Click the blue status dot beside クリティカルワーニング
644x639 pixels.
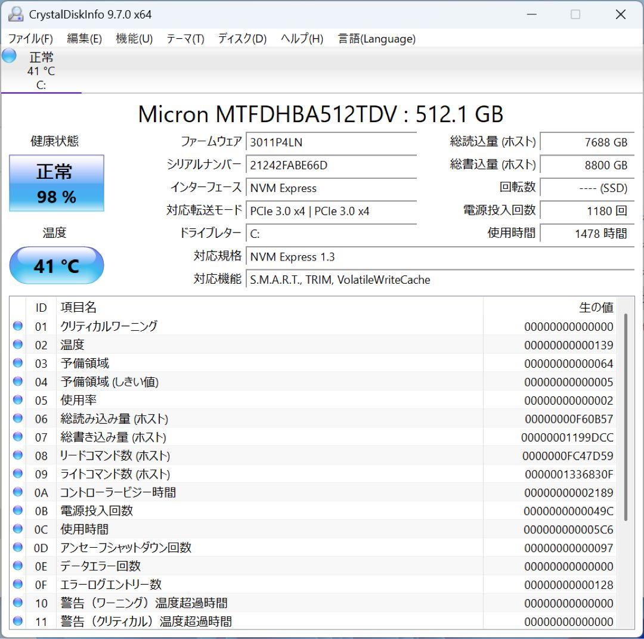17,326
